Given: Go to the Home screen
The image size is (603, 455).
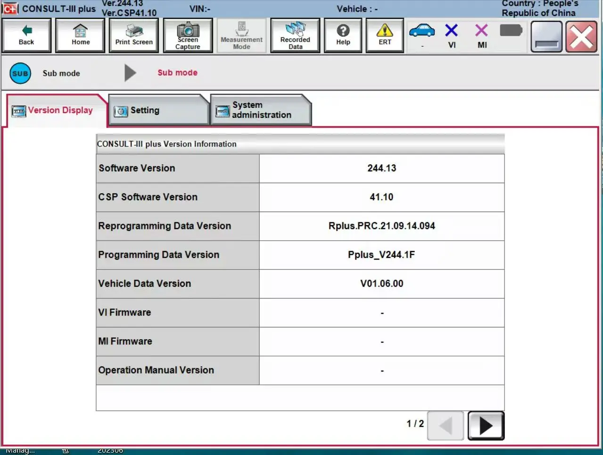Looking at the screenshot, I should click(x=80, y=35).
